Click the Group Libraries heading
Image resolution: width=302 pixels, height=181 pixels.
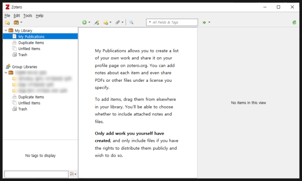point(24,67)
